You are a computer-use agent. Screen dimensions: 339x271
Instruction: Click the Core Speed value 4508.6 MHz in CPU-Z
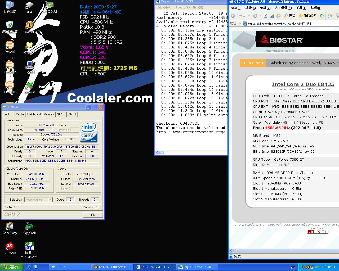click(x=37, y=174)
